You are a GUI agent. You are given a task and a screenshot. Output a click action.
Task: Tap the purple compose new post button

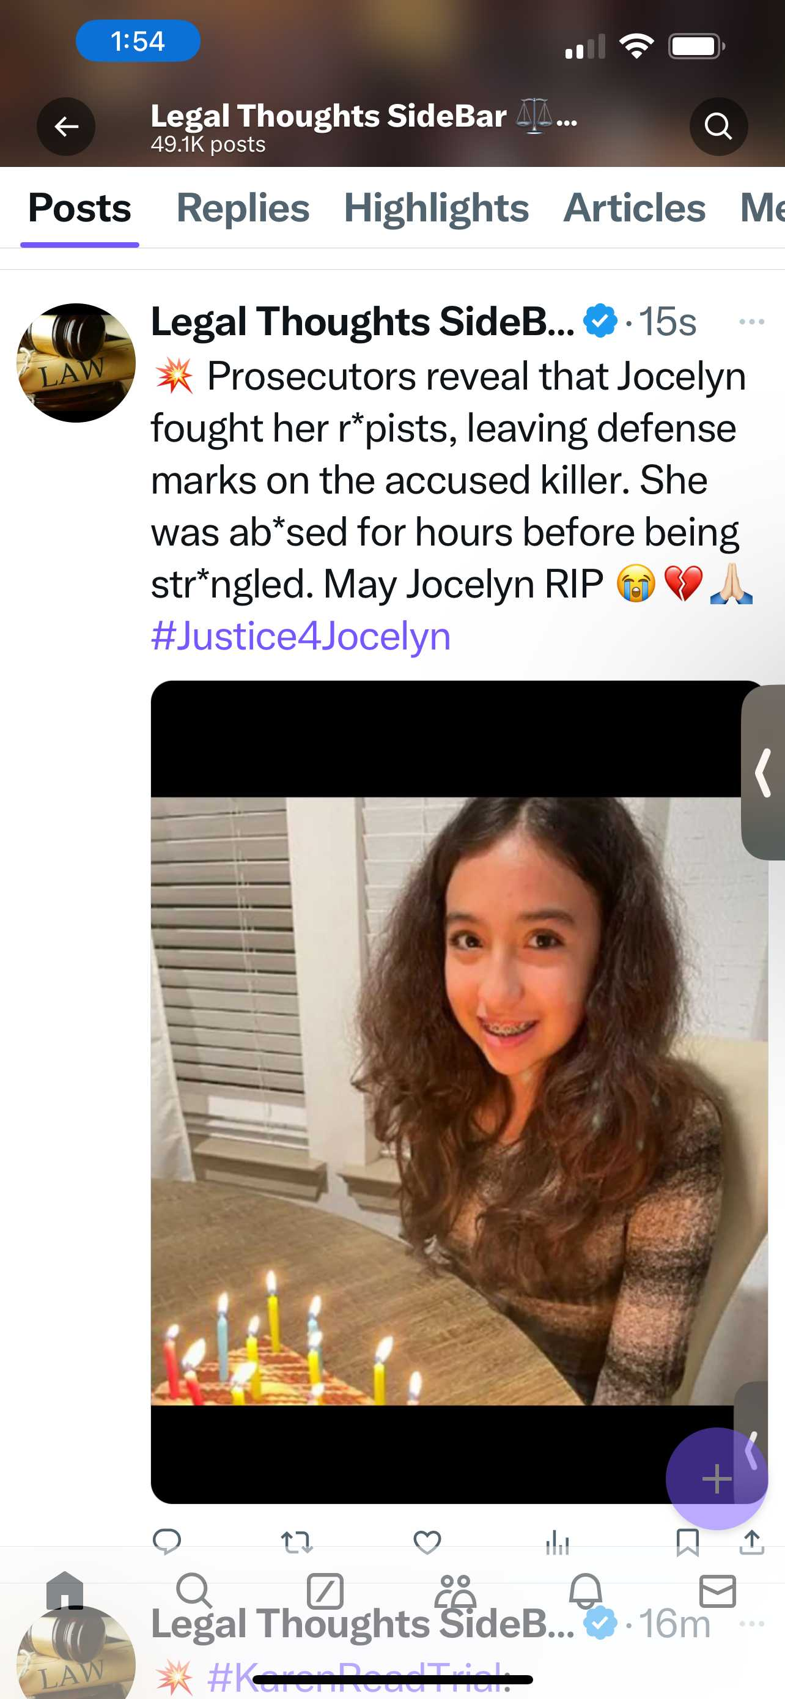point(717,1478)
